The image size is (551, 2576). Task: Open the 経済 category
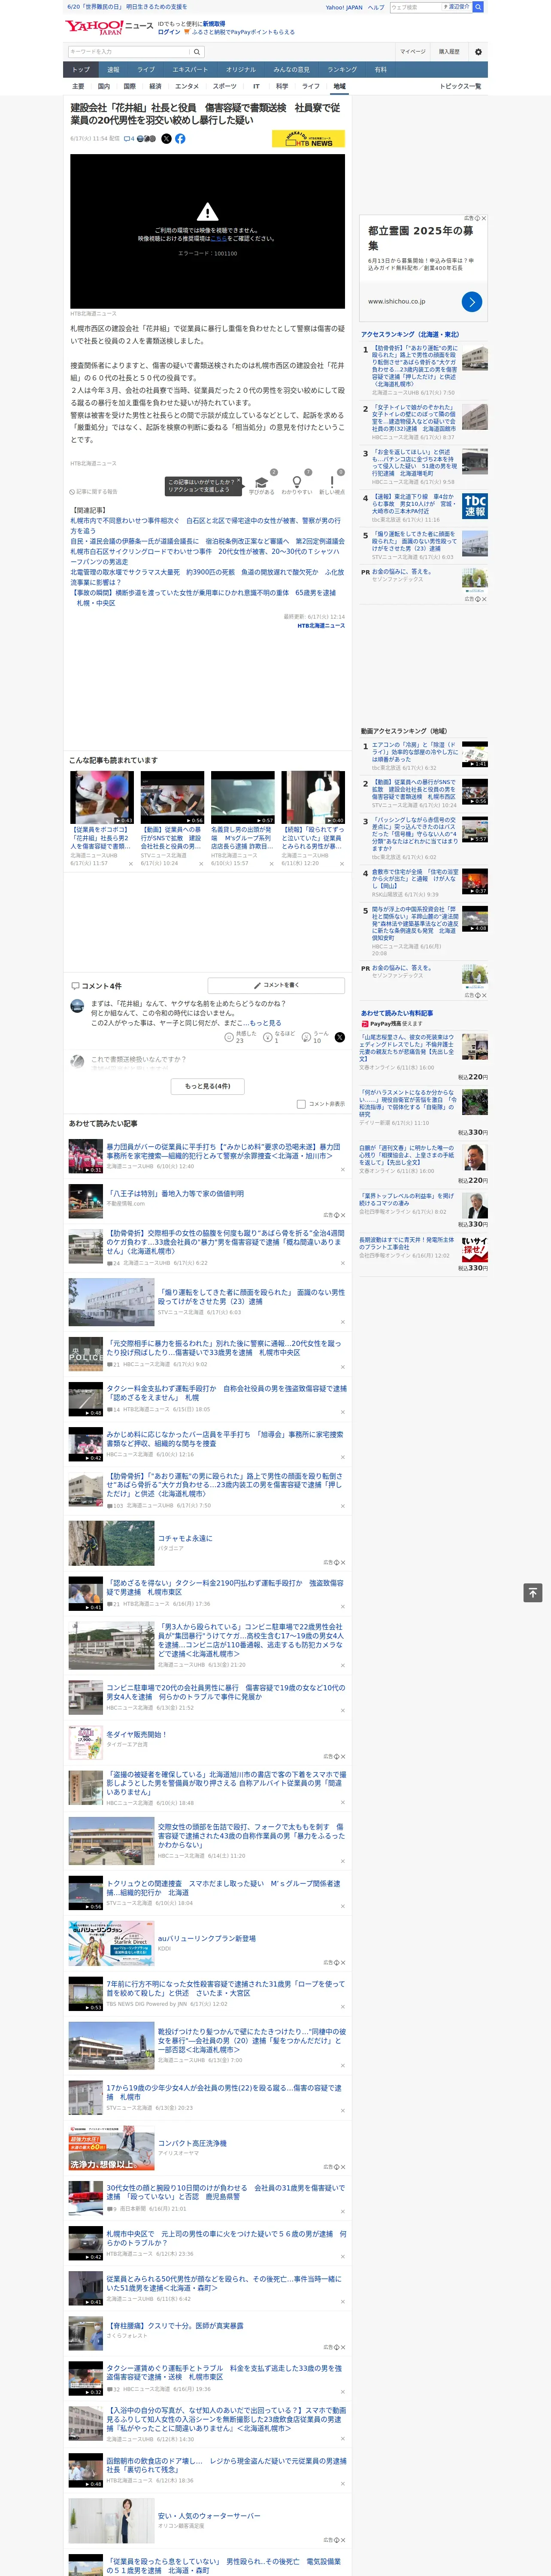click(155, 86)
